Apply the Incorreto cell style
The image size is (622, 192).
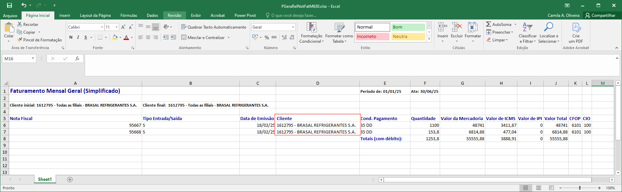[372, 37]
